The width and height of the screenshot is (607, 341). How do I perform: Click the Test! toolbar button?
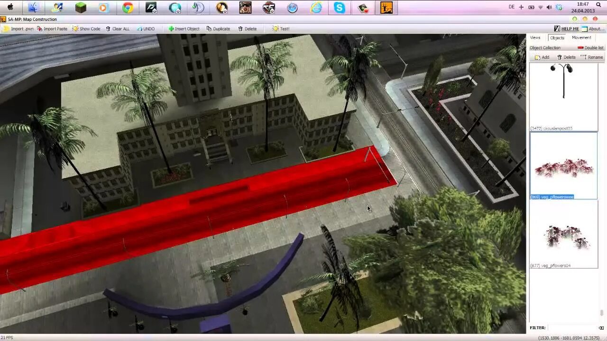pyautogui.click(x=281, y=29)
